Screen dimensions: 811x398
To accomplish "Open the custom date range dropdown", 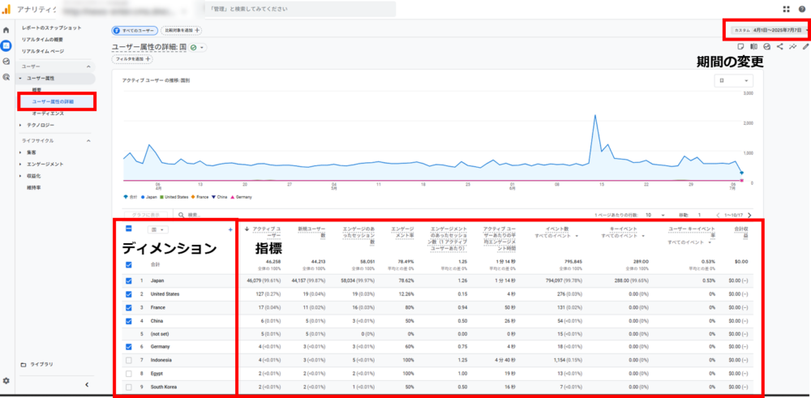I will click(x=766, y=30).
